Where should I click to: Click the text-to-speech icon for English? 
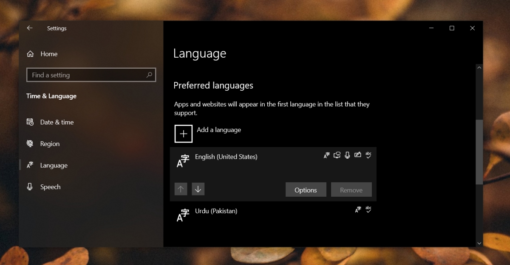pos(337,155)
